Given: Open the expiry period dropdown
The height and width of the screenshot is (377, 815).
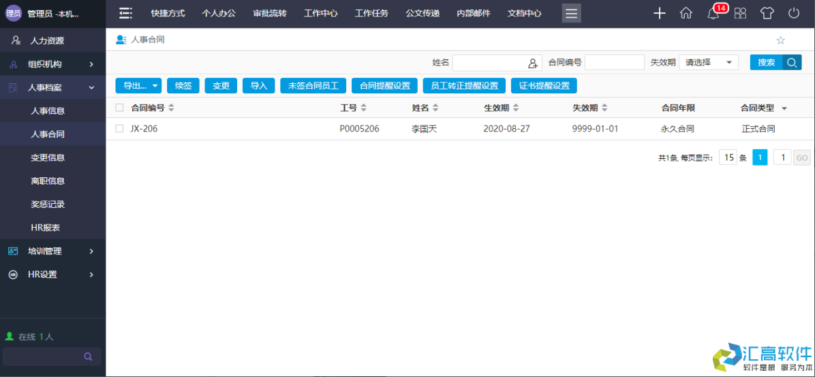Looking at the screenshot, I should click(709, 63).
